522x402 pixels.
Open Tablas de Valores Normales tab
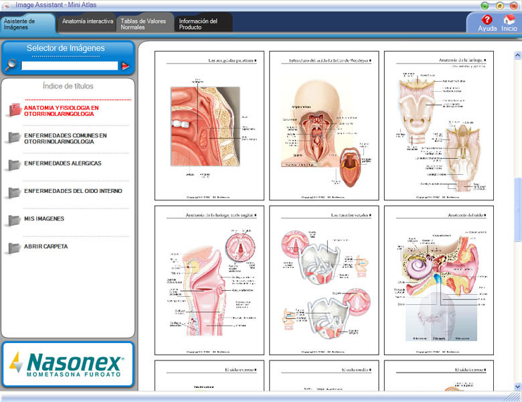click(145, 23)
